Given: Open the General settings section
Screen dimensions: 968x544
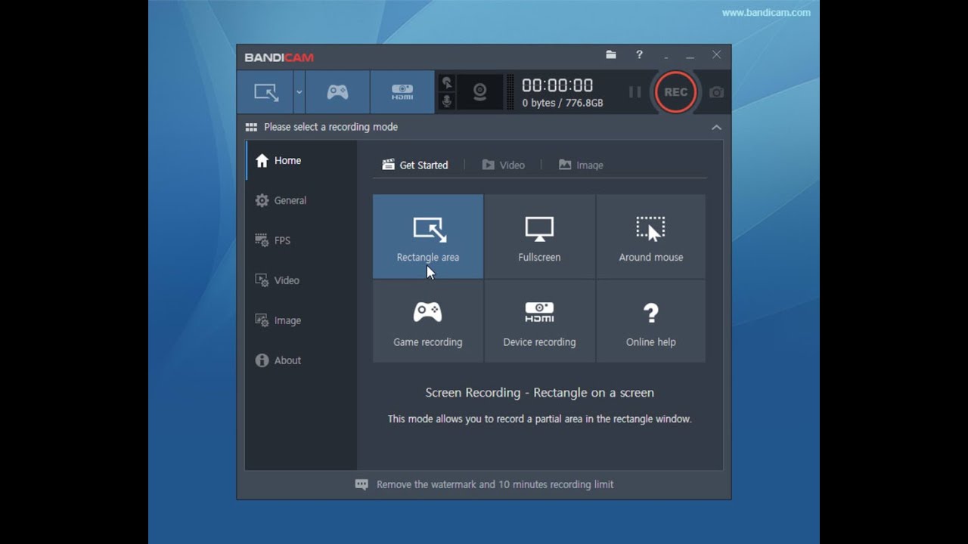Looking at the screenshot, I should (x=301, y=200).
